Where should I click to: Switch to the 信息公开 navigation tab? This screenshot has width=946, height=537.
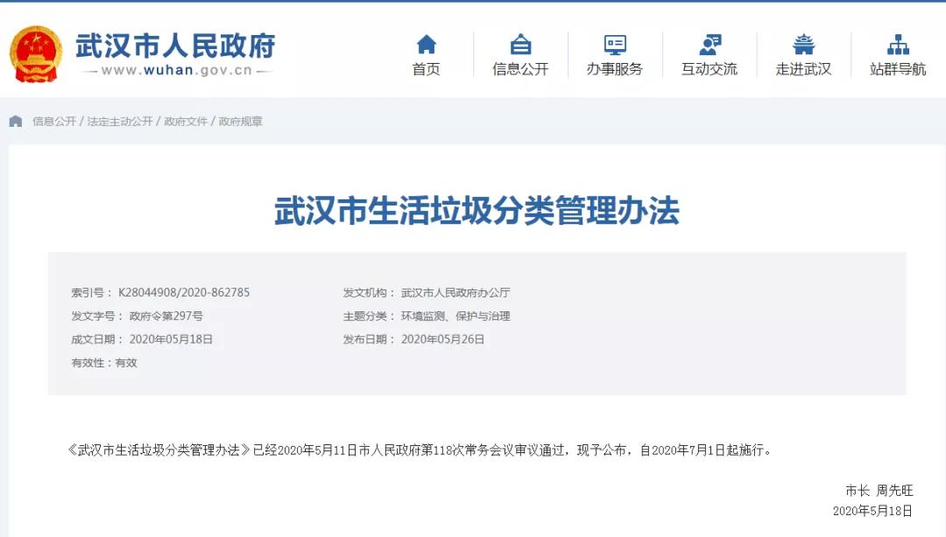pos(521,68)
